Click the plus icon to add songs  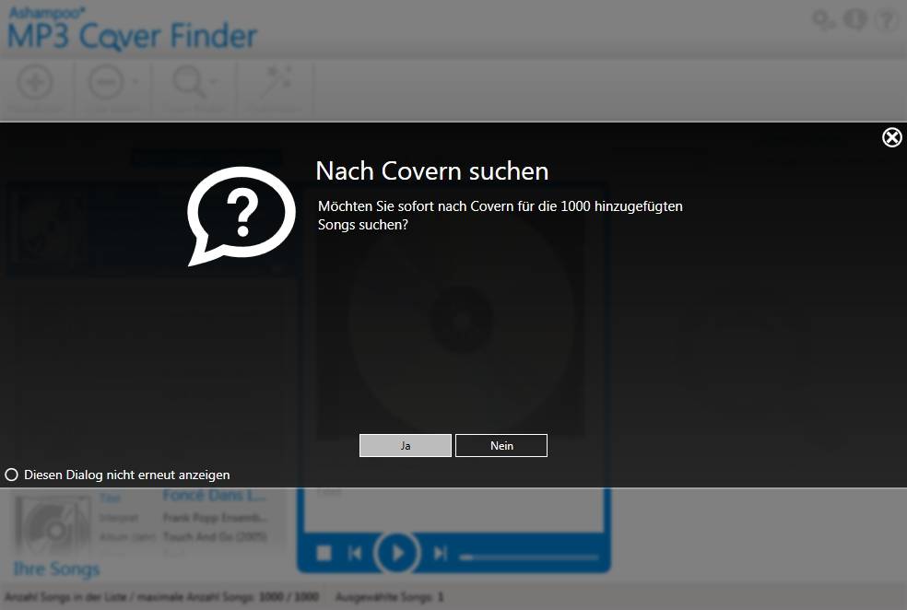tap(35, 82)
